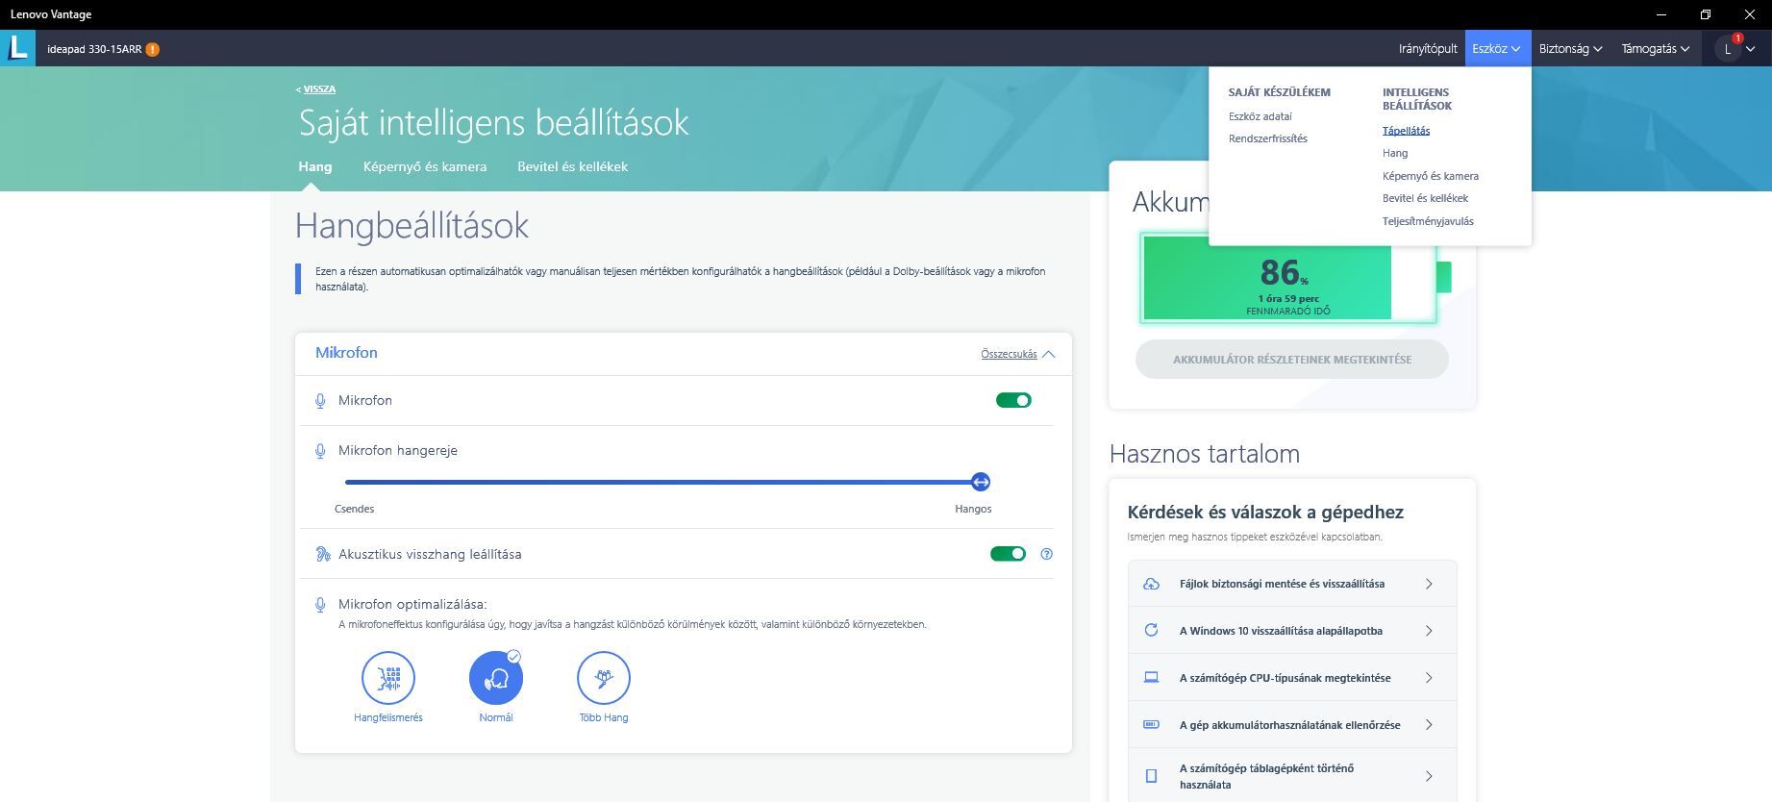Disable Akusztikus visszhang leállítása toggle

[x=1008, y=554]
